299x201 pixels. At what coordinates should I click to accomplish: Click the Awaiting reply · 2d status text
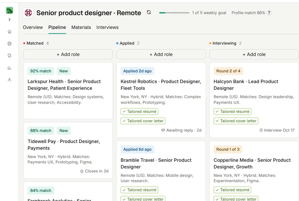184,130
